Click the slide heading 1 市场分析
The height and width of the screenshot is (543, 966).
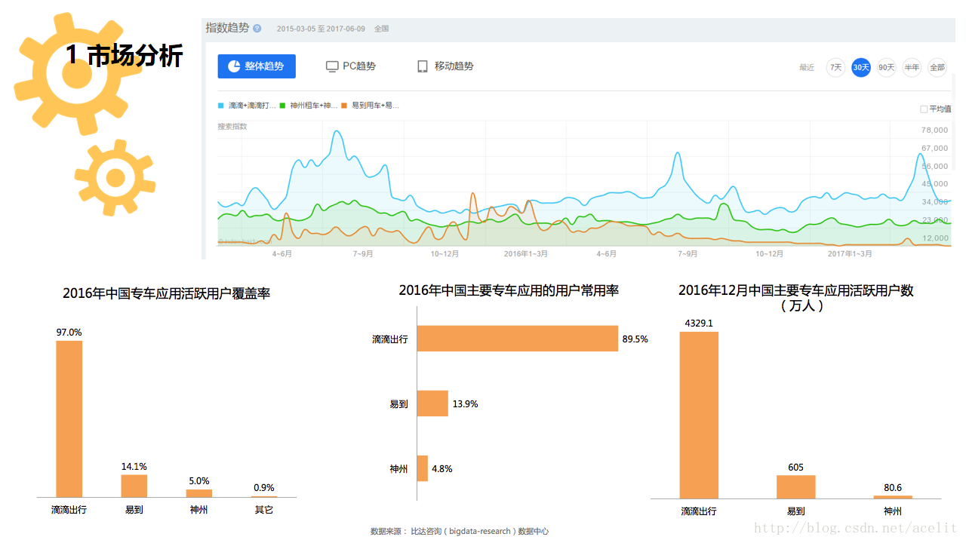[x=124, y=55]
